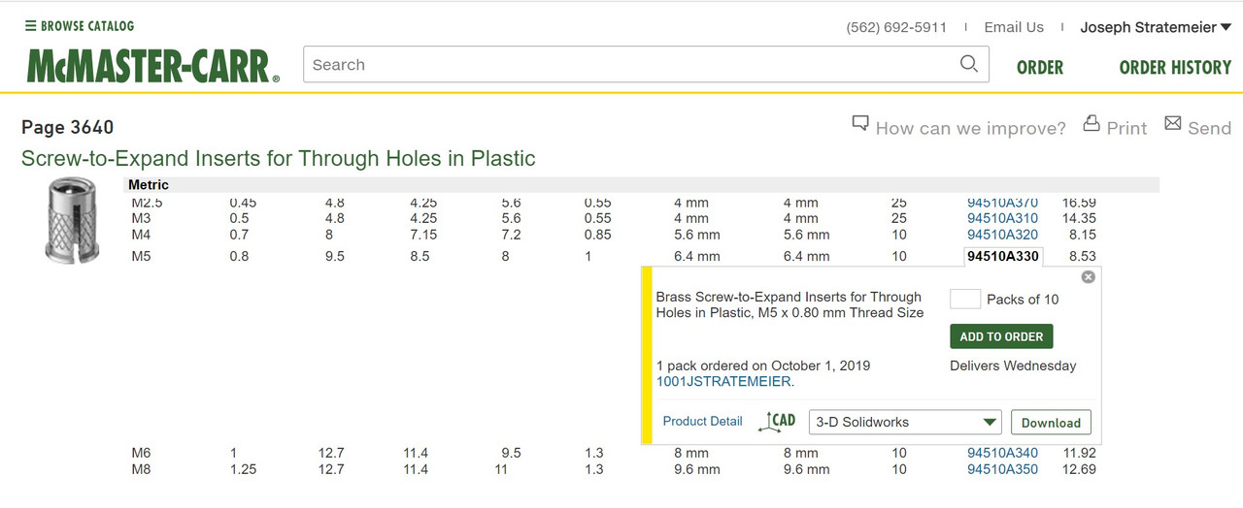
Task: Select part number 94510A330
Action: coord(1002,256)
